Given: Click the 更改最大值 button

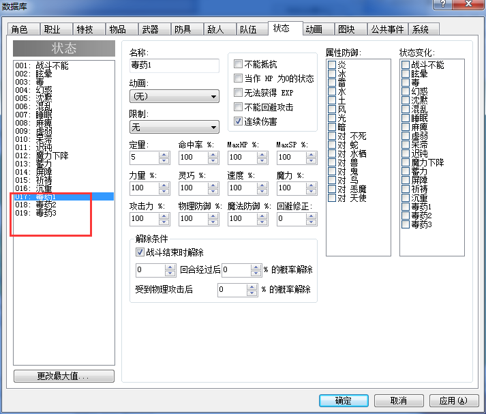Looking at the screenshot, I should point(64,376).
